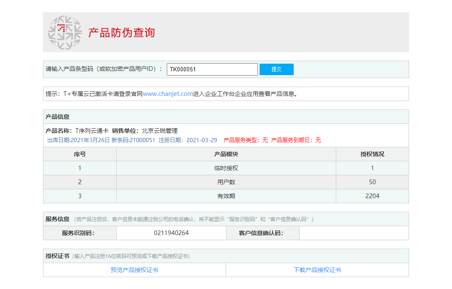Click the 产品模块 column header
452x289 pixels.
pos(226,154)
